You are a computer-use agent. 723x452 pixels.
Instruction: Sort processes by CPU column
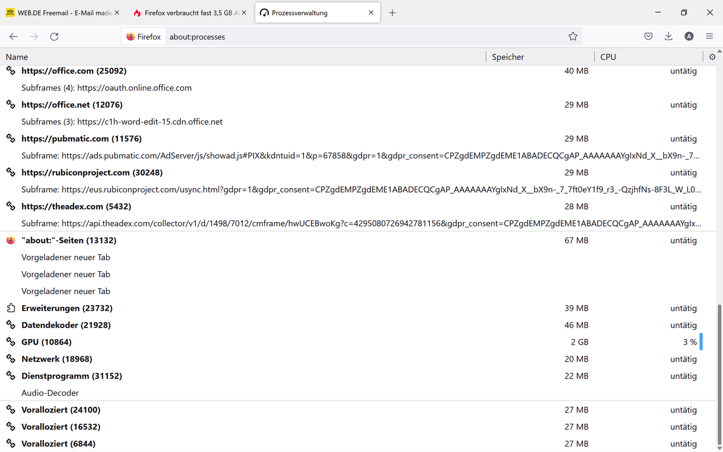[648, 56]
